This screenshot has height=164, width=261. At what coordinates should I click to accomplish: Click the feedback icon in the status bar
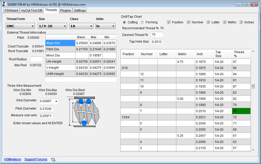click(x=53, y=159)
